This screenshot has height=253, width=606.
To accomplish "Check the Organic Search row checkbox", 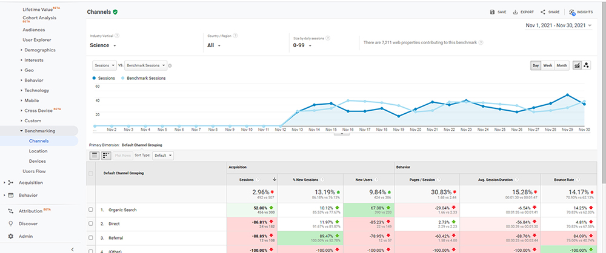I will [x=91, y=210].
